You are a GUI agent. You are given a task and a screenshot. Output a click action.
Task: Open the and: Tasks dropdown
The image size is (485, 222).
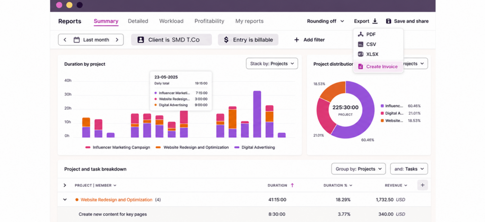409,169
